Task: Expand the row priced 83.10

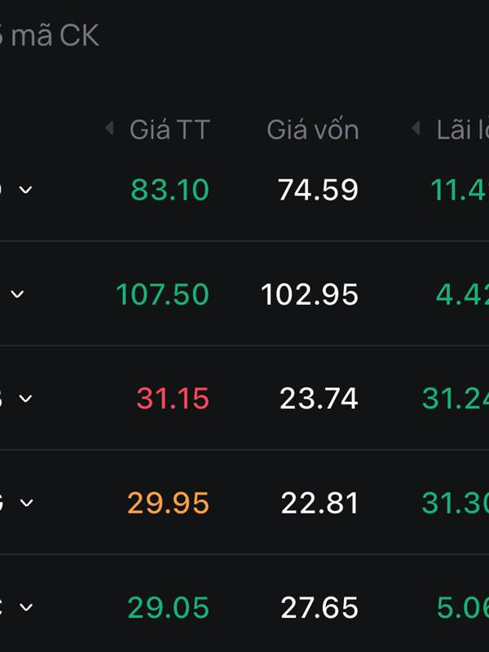Action: pos(25,190)
